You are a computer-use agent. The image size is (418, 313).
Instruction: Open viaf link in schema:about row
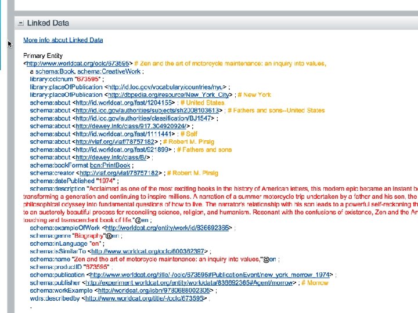(x=114, y=142)
